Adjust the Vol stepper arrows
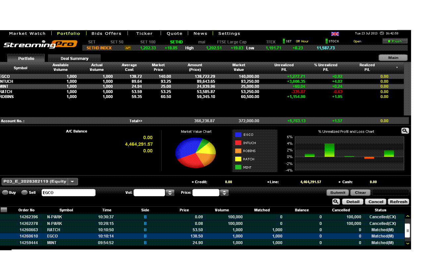Viewport: 424px width, 265px height. click(170, 192)
